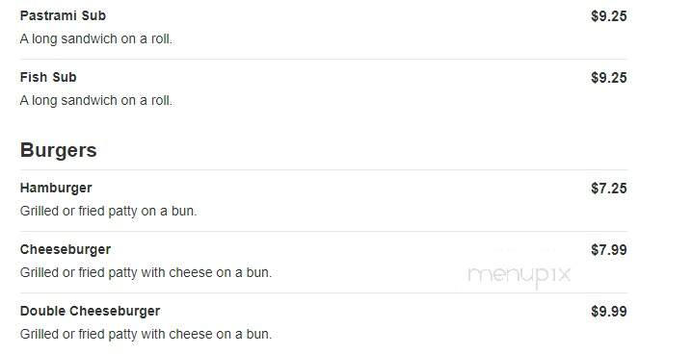Click the Hamburger patty description
This screenshot has height=354, width=692.
[x=109, y=212]
